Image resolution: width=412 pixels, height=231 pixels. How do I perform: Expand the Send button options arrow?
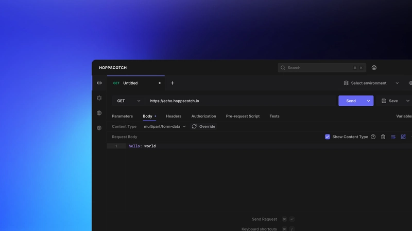point(368,101)
